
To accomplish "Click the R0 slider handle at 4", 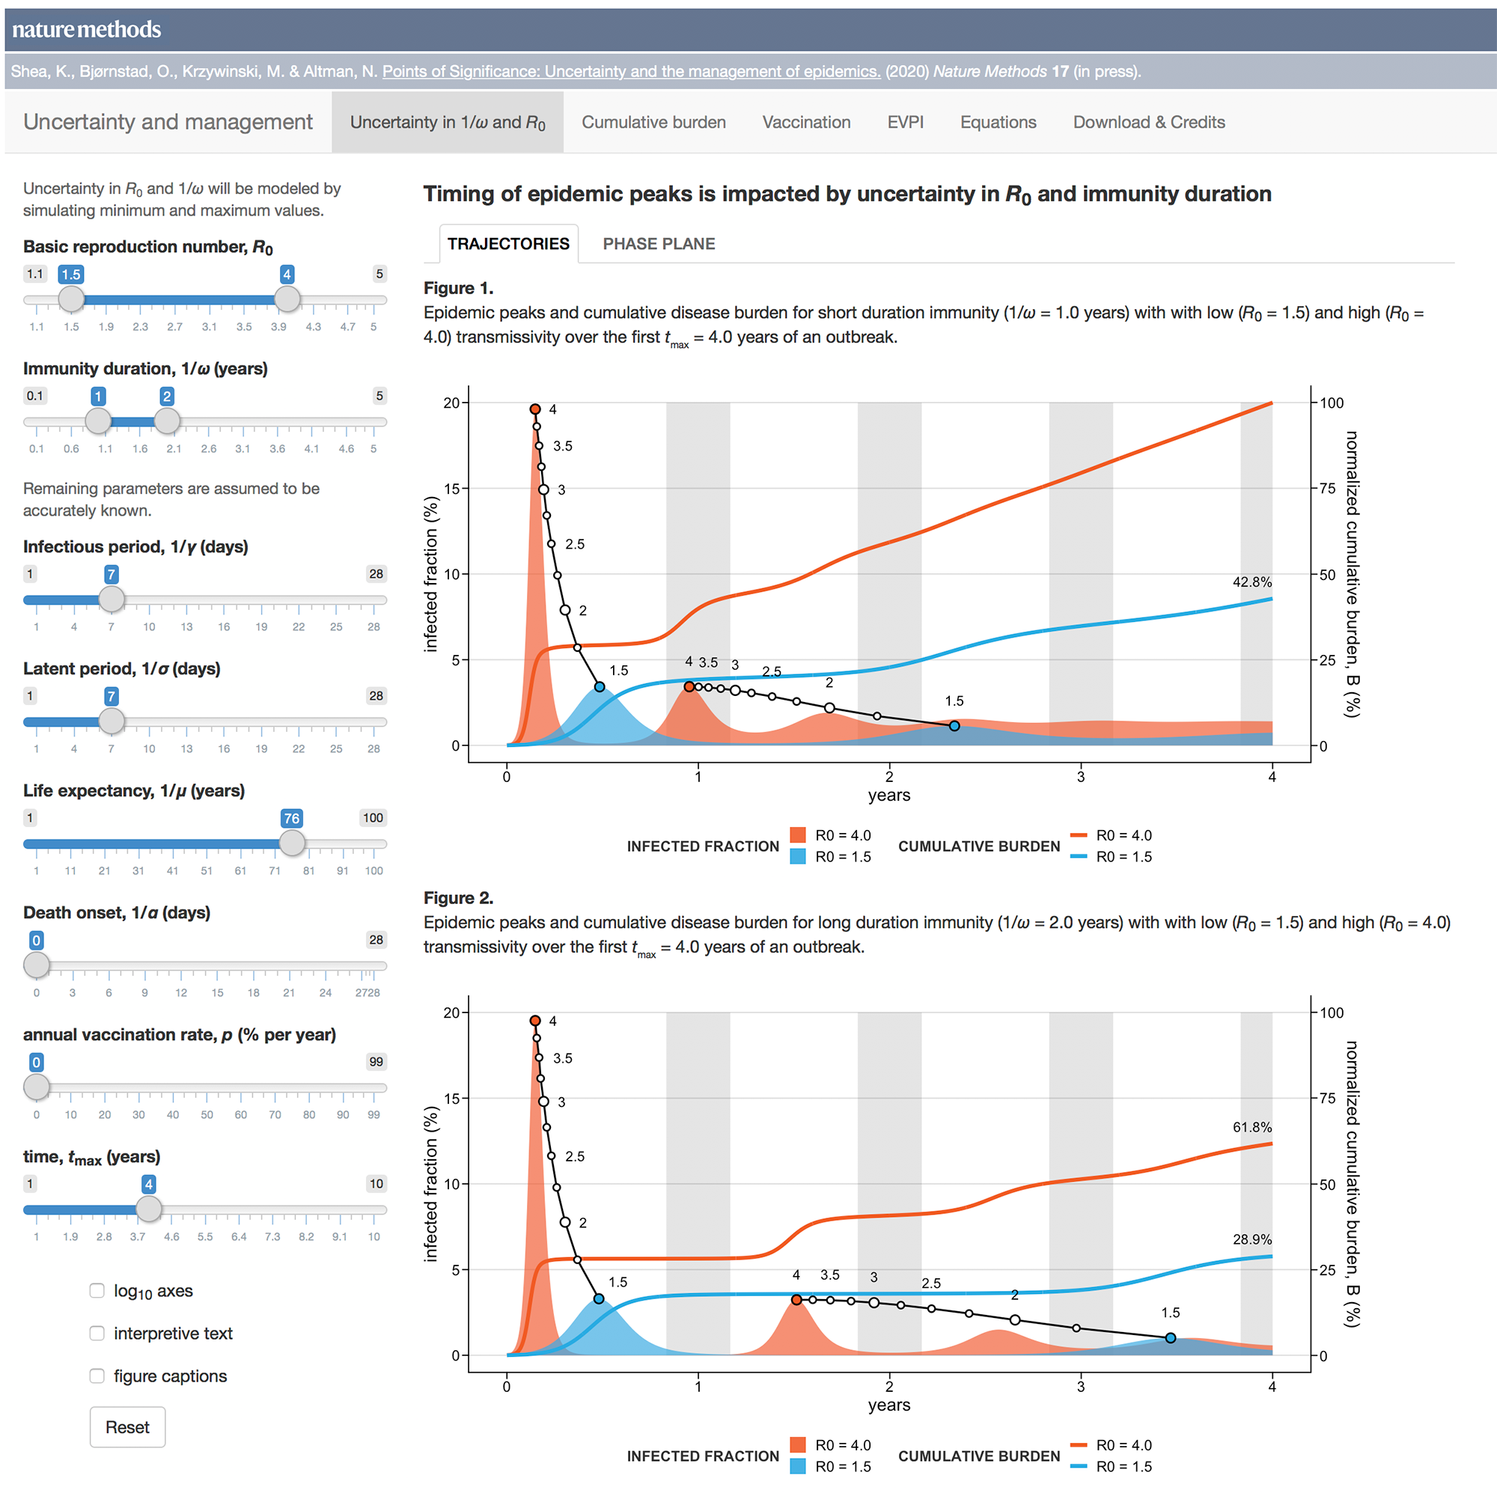I will pyautogui.click(x=287, y=299).
